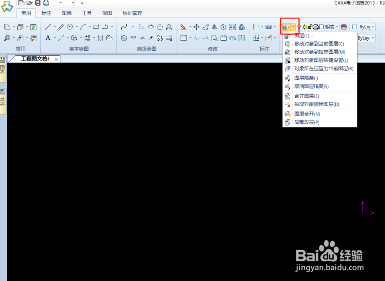
Task: Select the Array grid tool
Action: point(233,27)
